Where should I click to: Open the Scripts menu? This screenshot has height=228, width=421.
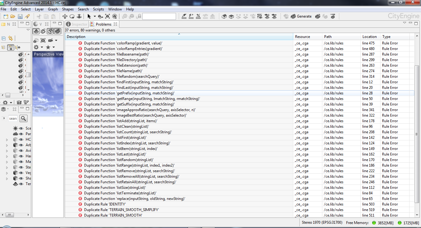tap(99, 9)
